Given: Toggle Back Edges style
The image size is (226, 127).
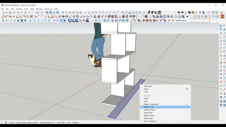Looking at the screenshot, I should (7, 20).
